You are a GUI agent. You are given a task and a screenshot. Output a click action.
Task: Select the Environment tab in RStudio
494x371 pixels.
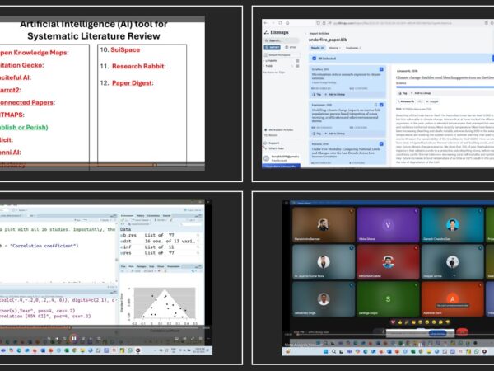click(128, 215)
